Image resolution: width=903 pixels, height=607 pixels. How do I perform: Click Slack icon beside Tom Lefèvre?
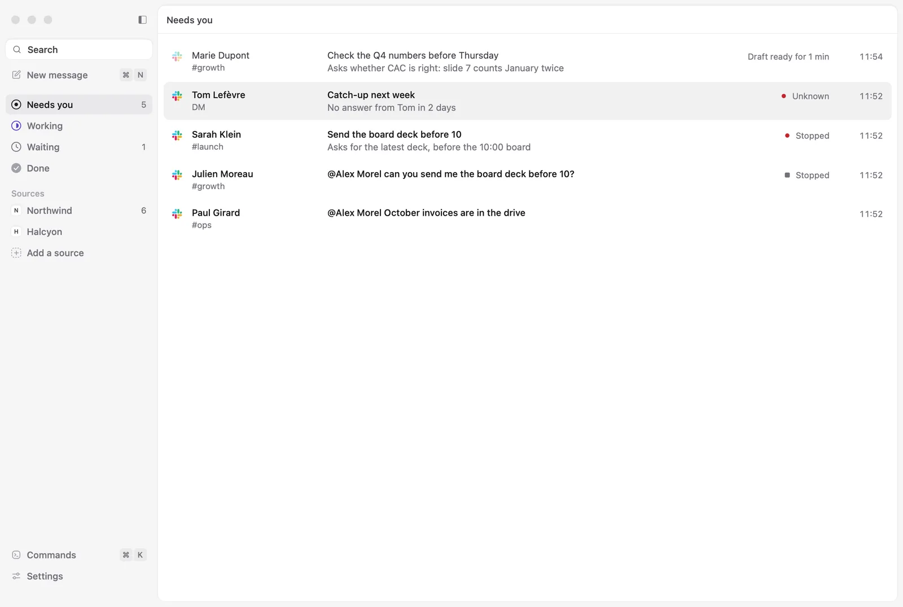pos(177,96)
